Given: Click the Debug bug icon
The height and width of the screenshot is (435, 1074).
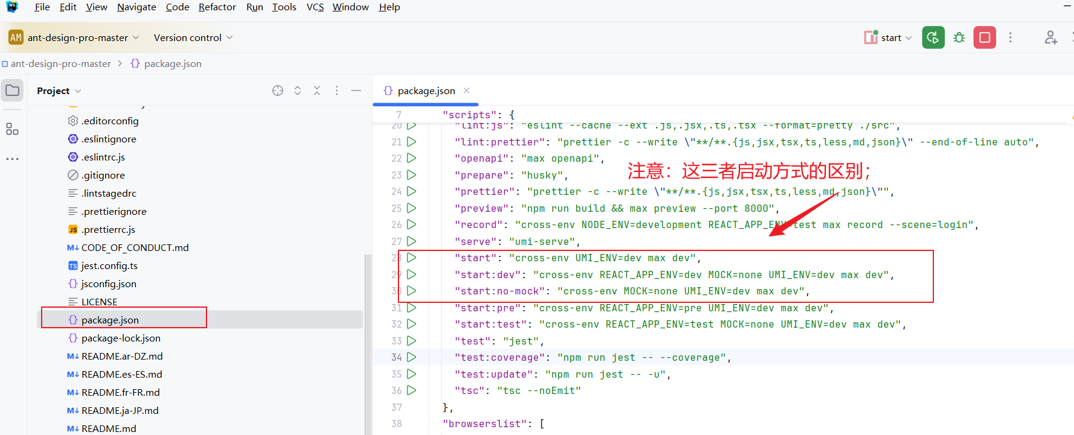Looking at the screenshot, I should [959, 37].
